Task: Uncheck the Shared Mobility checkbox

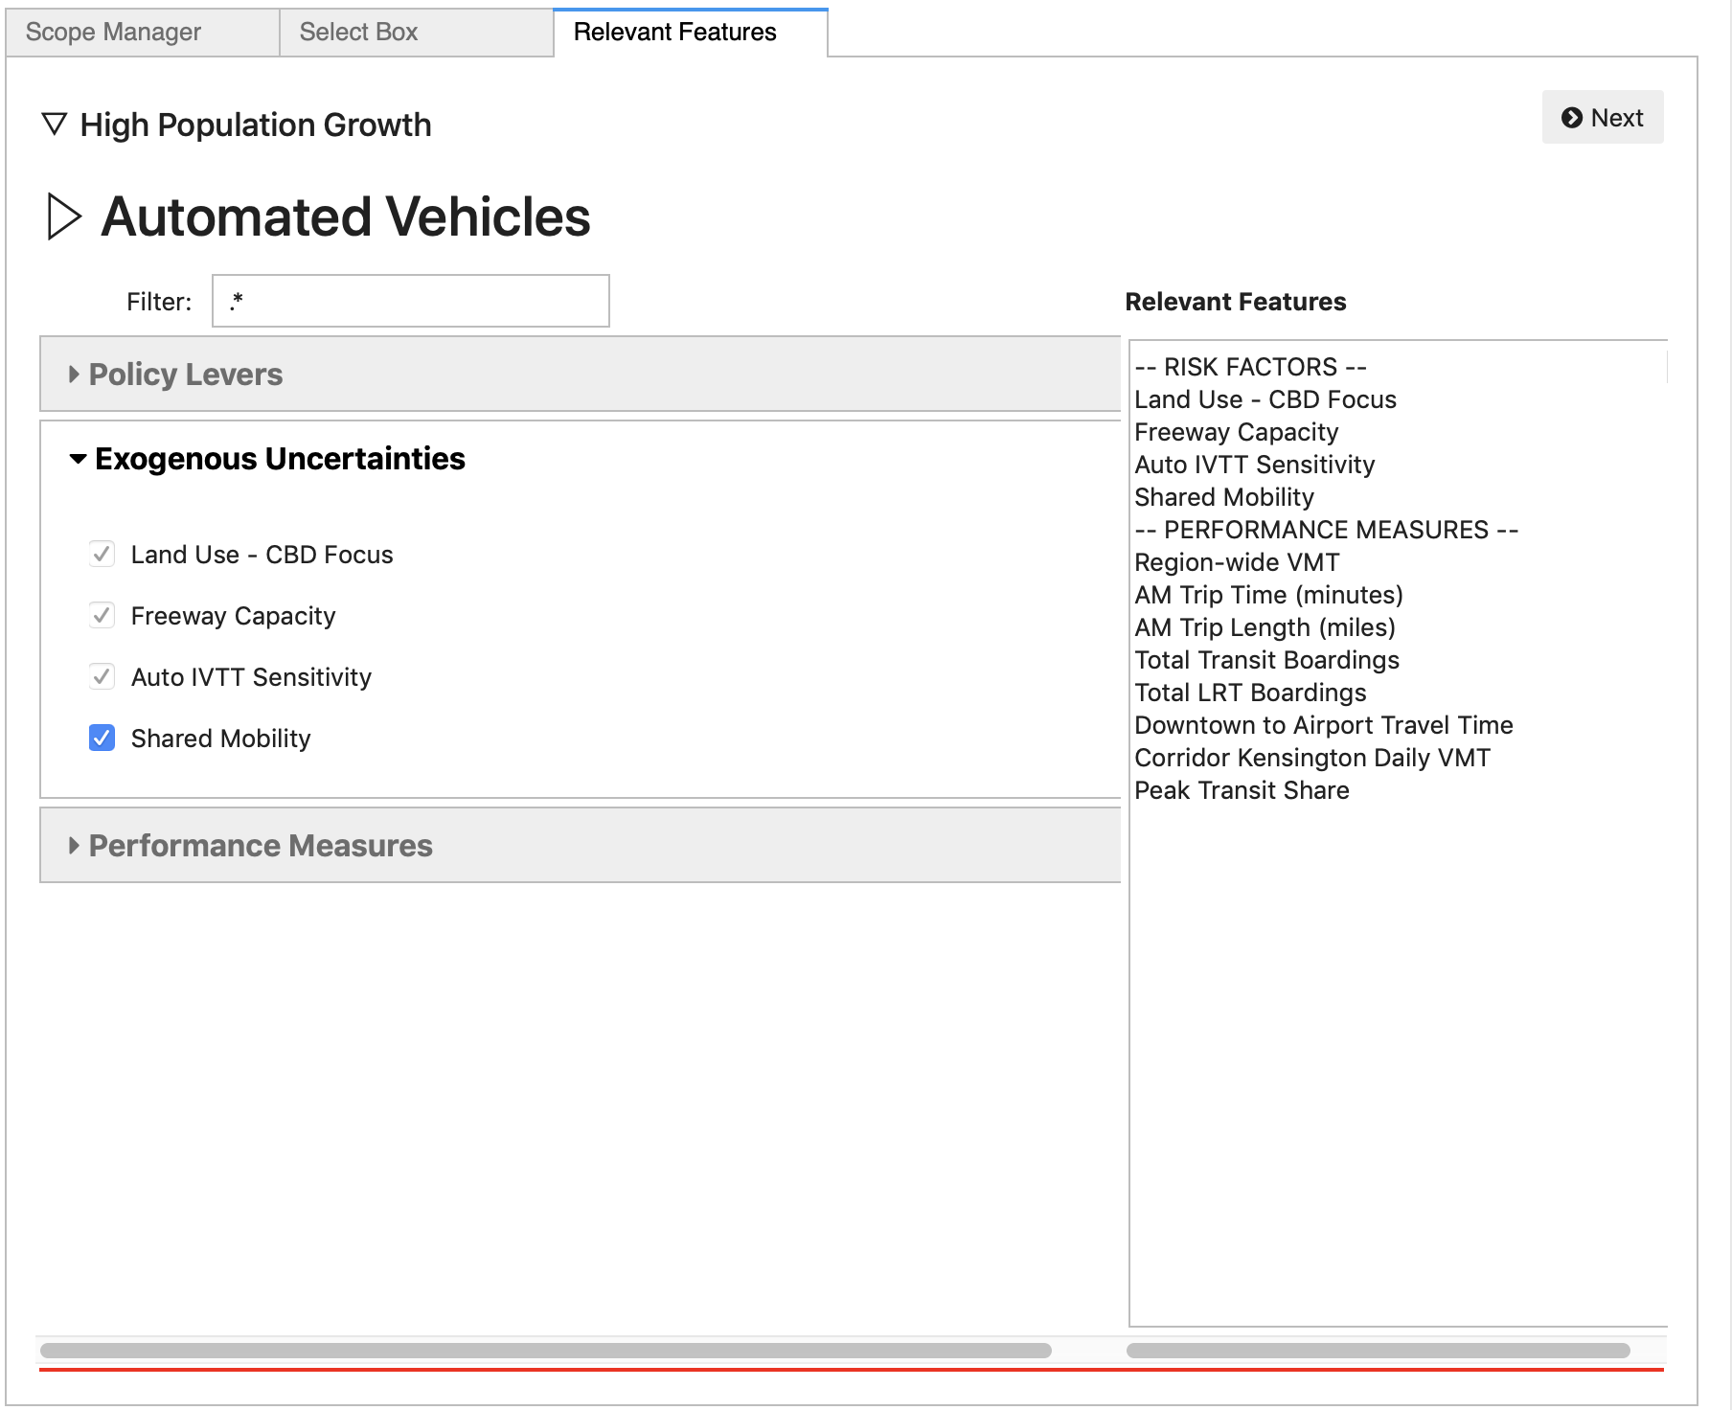Action: (103, 739)
